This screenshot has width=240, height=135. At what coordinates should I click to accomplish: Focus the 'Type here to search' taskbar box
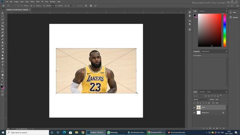(27, 132)
